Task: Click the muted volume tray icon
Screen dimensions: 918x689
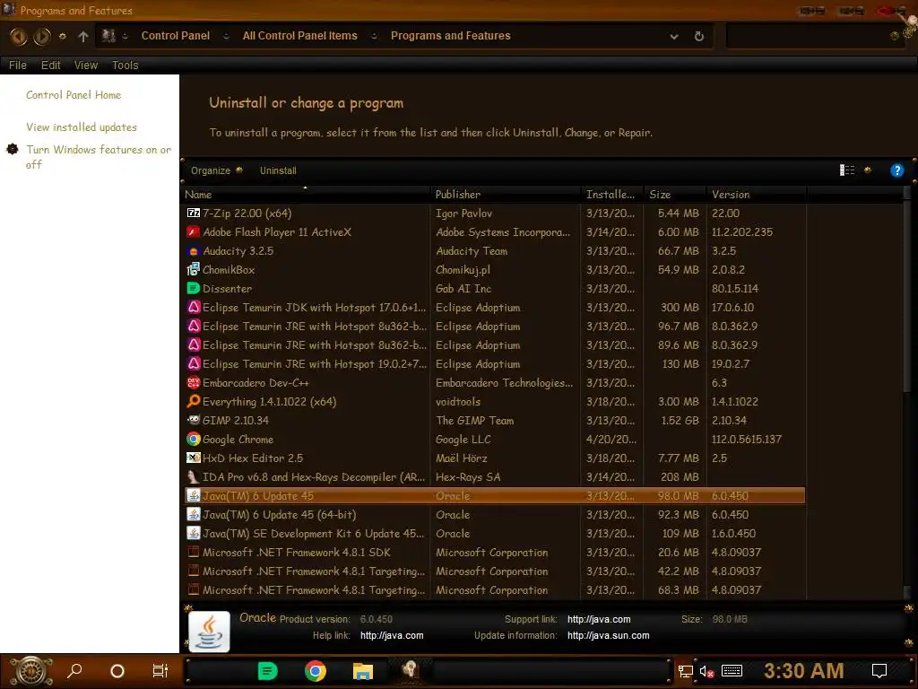Action: [x=706, y=671]
